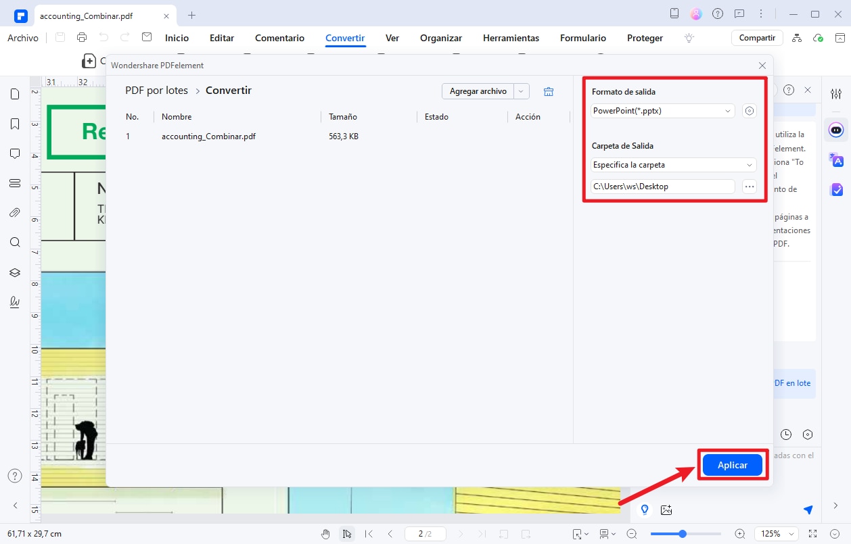
Task: Click the Nombre column header
Action: (177, 117)
